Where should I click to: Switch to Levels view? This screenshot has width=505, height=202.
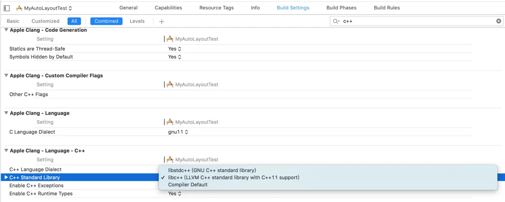(137, 21)
